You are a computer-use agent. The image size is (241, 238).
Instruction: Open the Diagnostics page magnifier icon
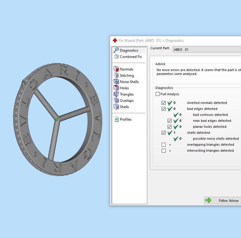[x=116, y=50]
